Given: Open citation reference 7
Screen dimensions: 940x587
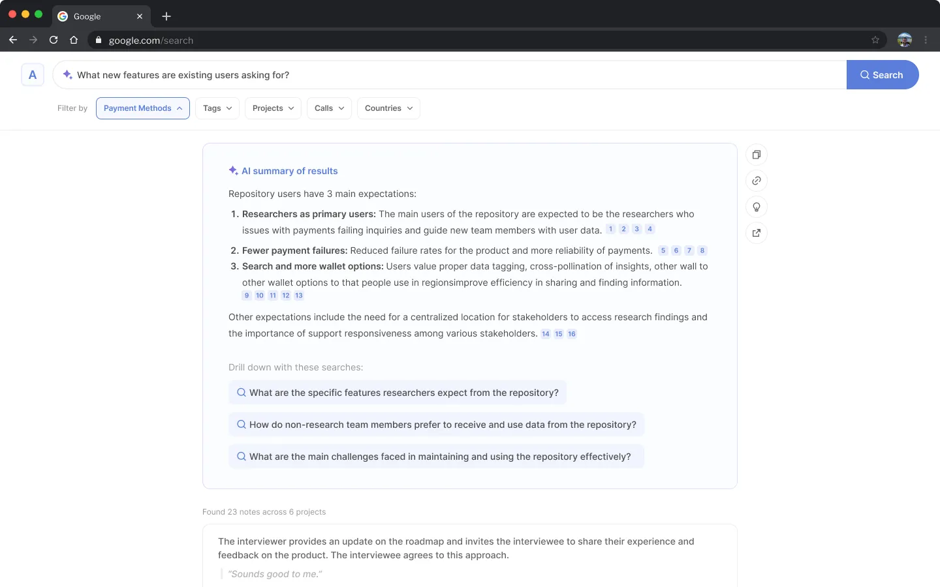Looking at the screenshot, I should (689, 250).
